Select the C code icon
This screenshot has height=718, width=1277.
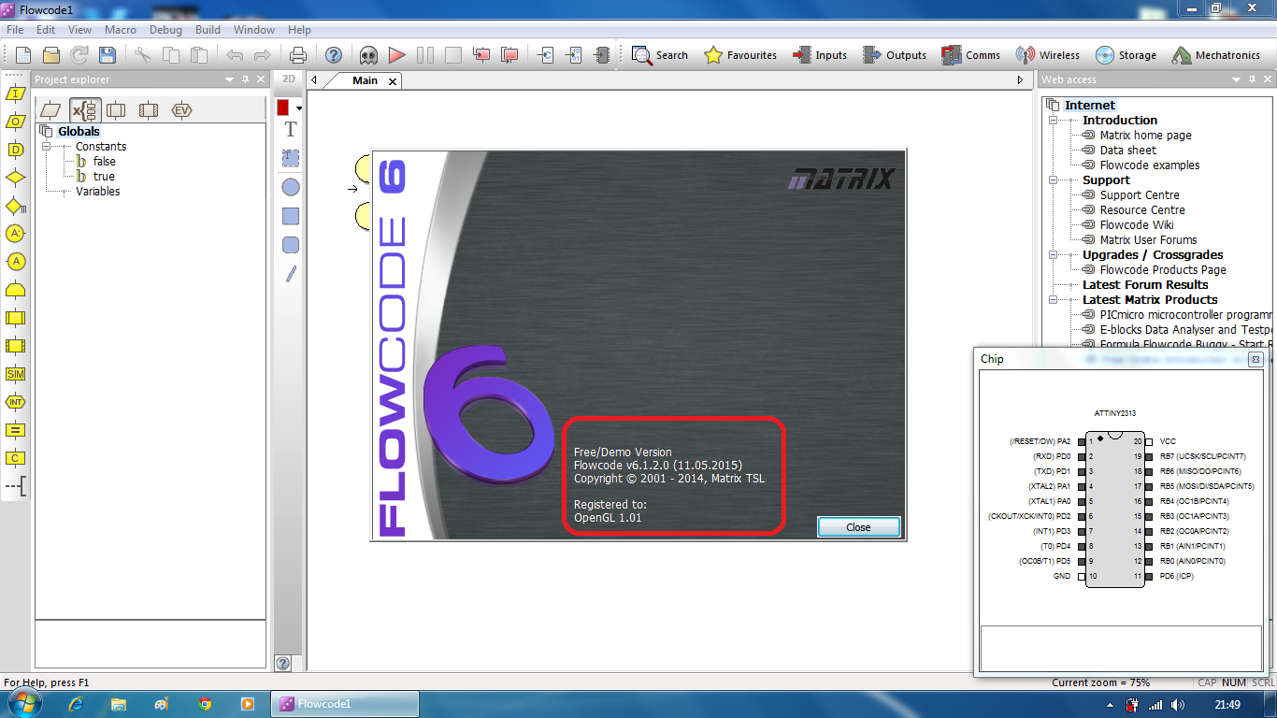[15, 458]
